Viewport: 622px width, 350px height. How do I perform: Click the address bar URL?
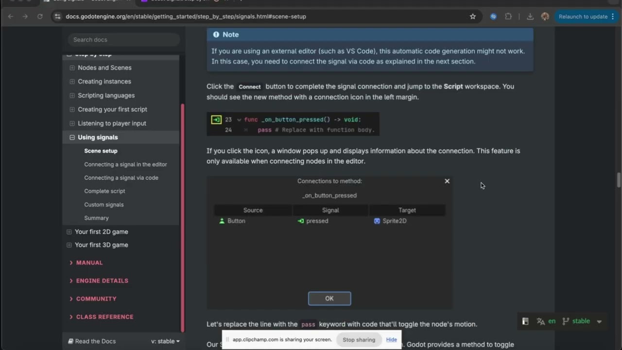tap(186, 17)
